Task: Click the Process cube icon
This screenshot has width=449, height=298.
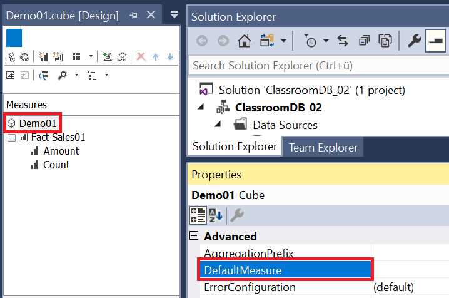Action: pos(11,57)
